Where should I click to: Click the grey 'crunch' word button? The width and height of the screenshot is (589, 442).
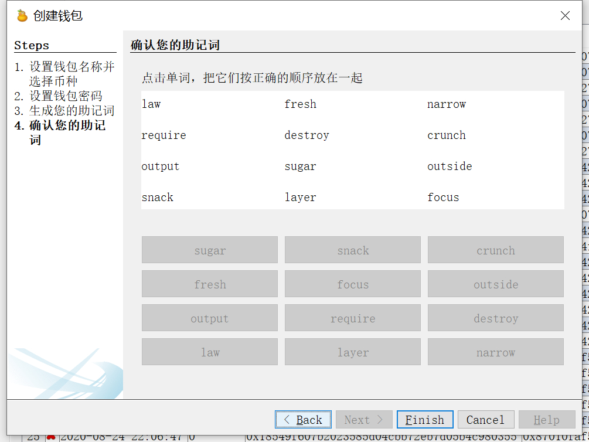click(x=496, y=250)
